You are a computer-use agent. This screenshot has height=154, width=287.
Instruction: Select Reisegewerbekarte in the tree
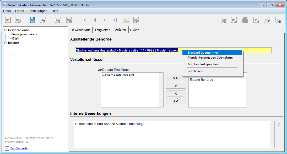25,34
